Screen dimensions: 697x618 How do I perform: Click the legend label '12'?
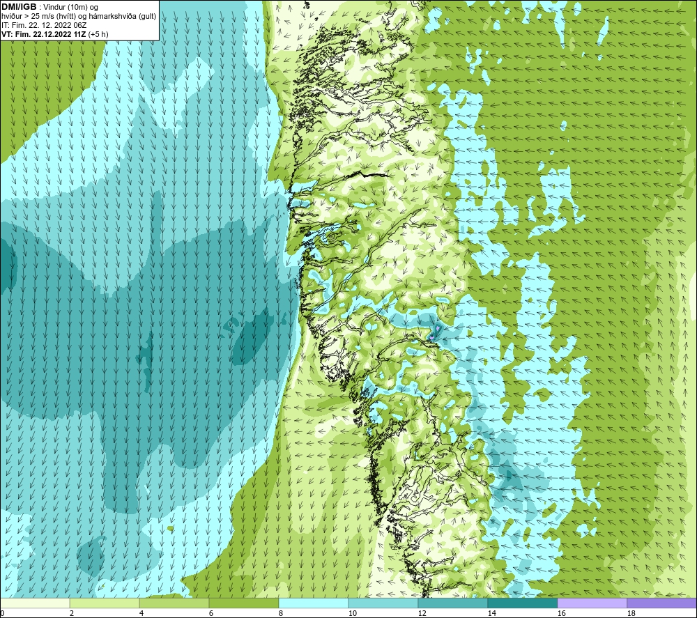(422, 614)
